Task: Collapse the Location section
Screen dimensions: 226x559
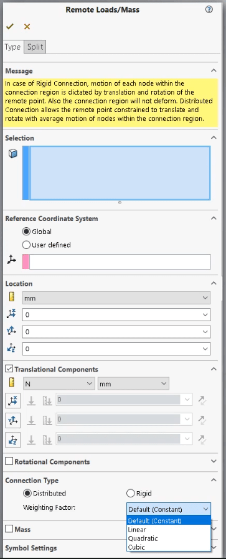Action: coord(214,283)
